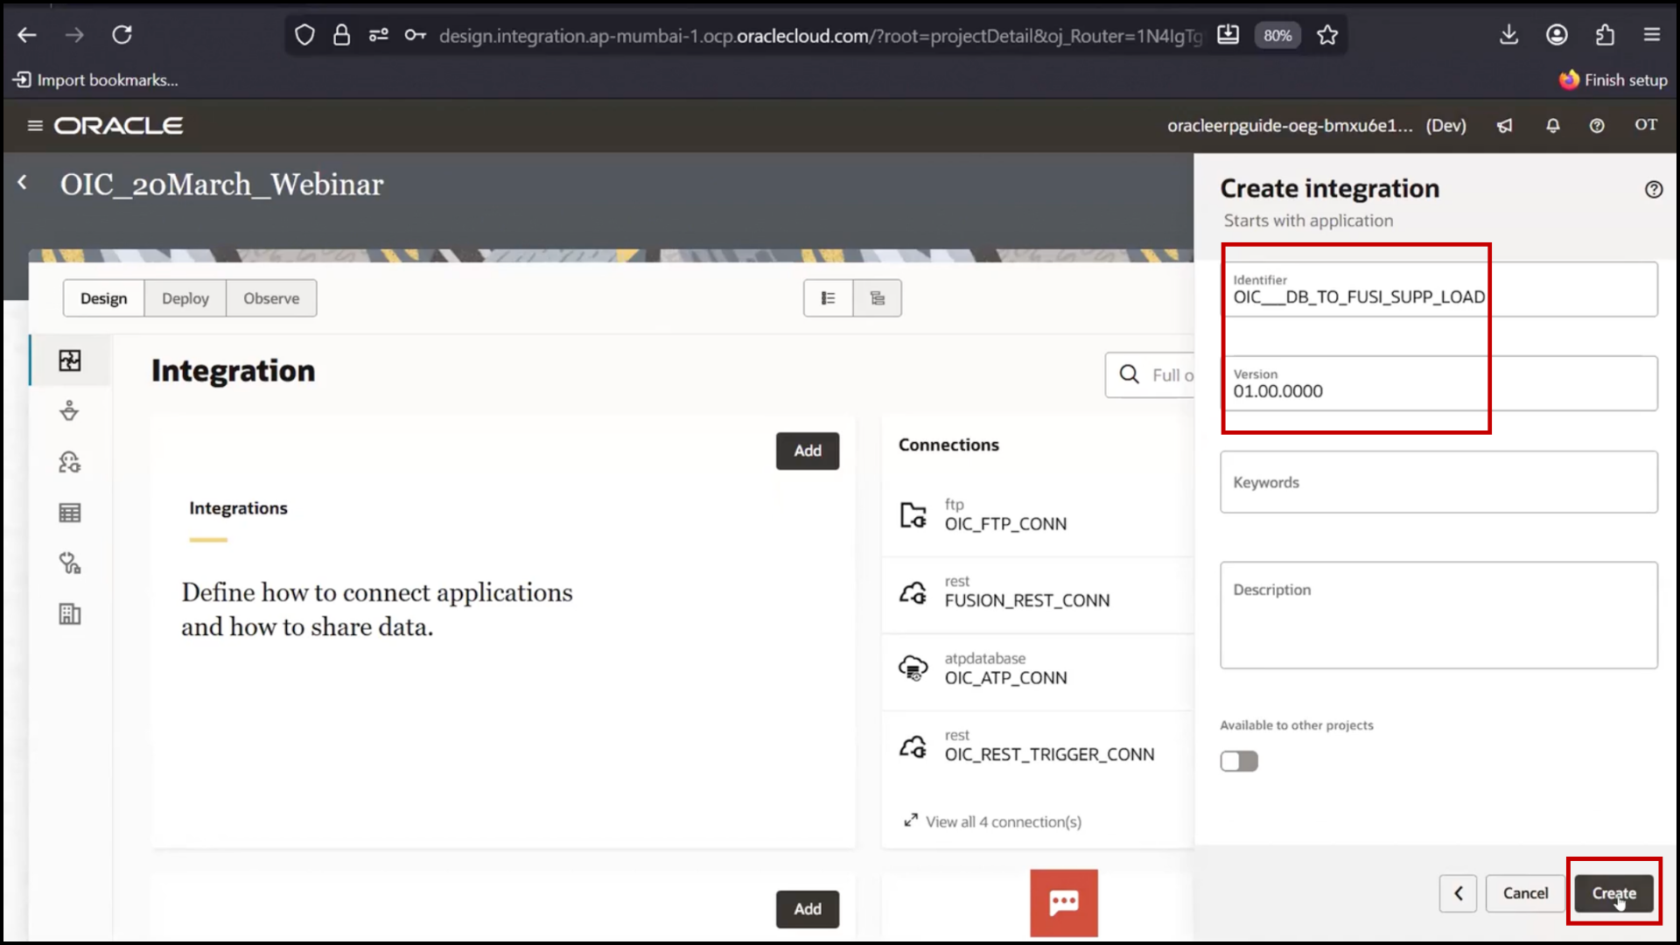Open the table-style sidebar section icon

click(70, 513)
